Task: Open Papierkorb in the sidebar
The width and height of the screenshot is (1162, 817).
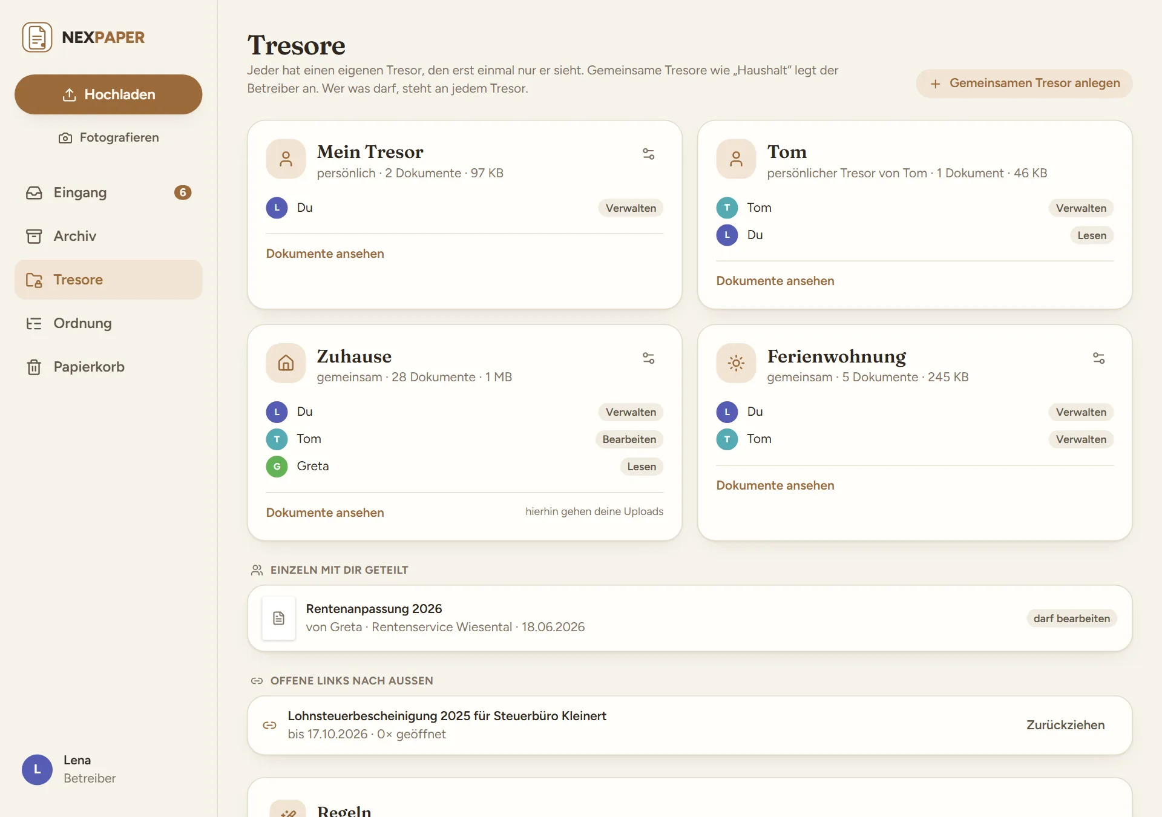Action: pyautogui.click(x=108, y=367)
